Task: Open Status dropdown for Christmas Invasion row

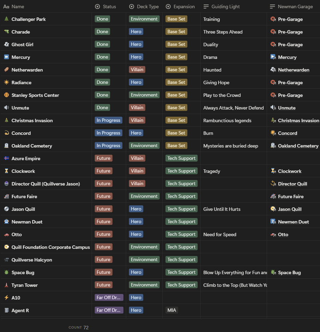Action: click(108, 120)
